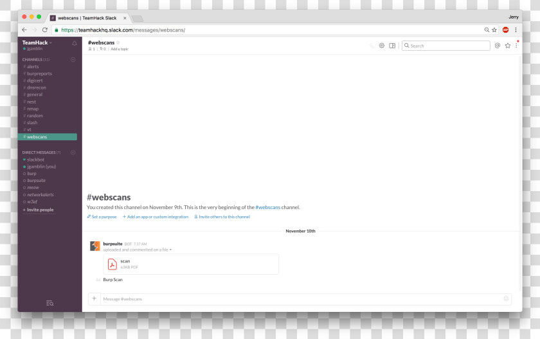The width and height of the screenshot is (540, 339).
Task: Click the browser forward arrow
Action: click(x=35, y=30)
